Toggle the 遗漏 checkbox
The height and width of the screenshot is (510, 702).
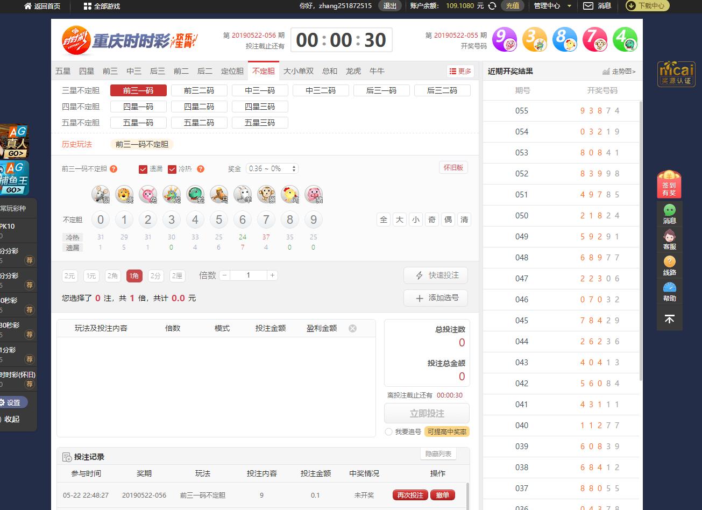pyautogui.click(x=143, y=169)
